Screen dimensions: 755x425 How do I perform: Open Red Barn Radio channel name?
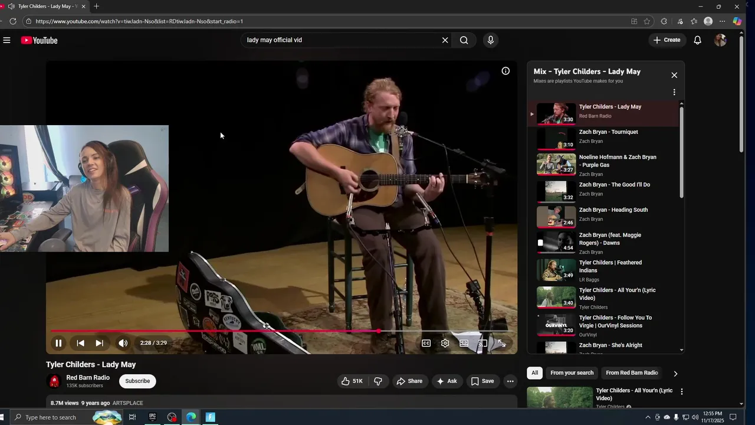[x=88, y=378]
